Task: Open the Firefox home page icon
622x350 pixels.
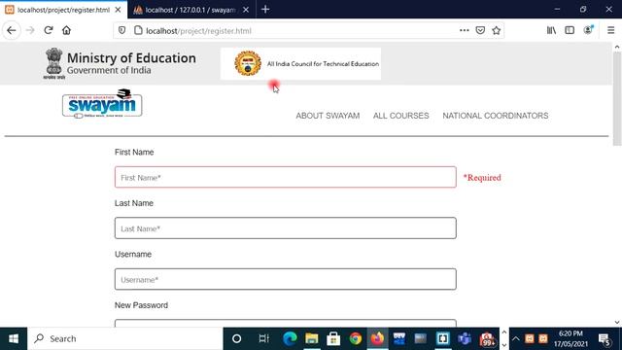Action: (x=66, y=30)
